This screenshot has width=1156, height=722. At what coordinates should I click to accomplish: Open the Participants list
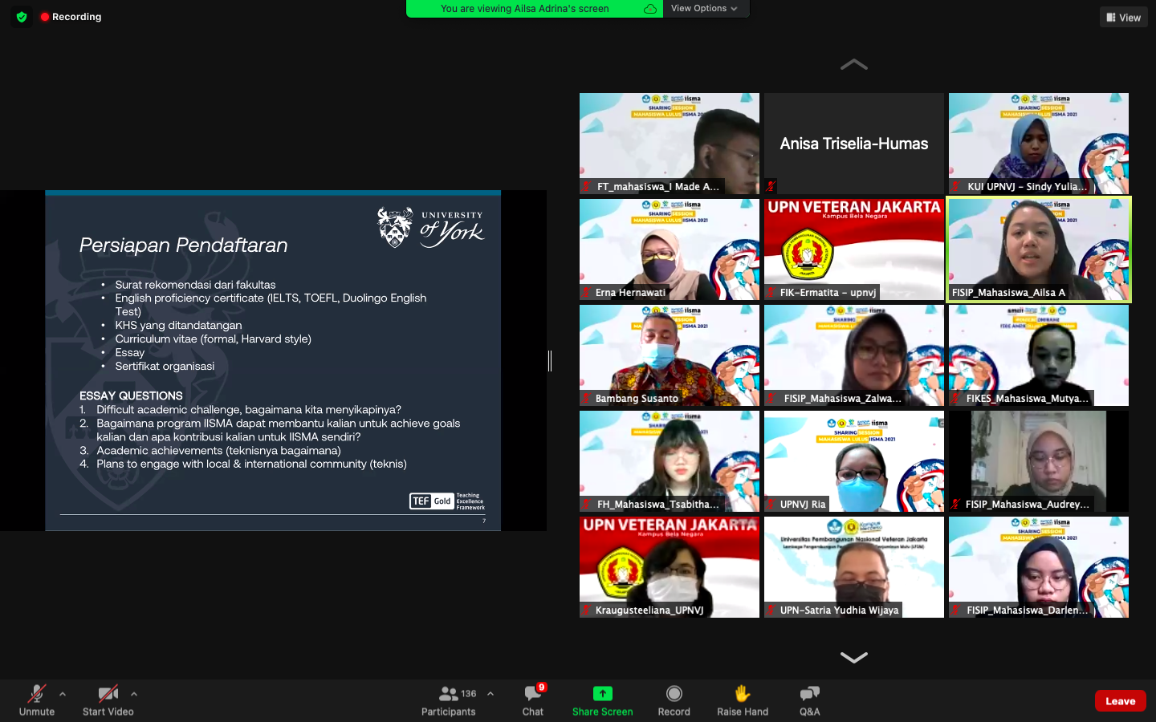tap(449, 700)
